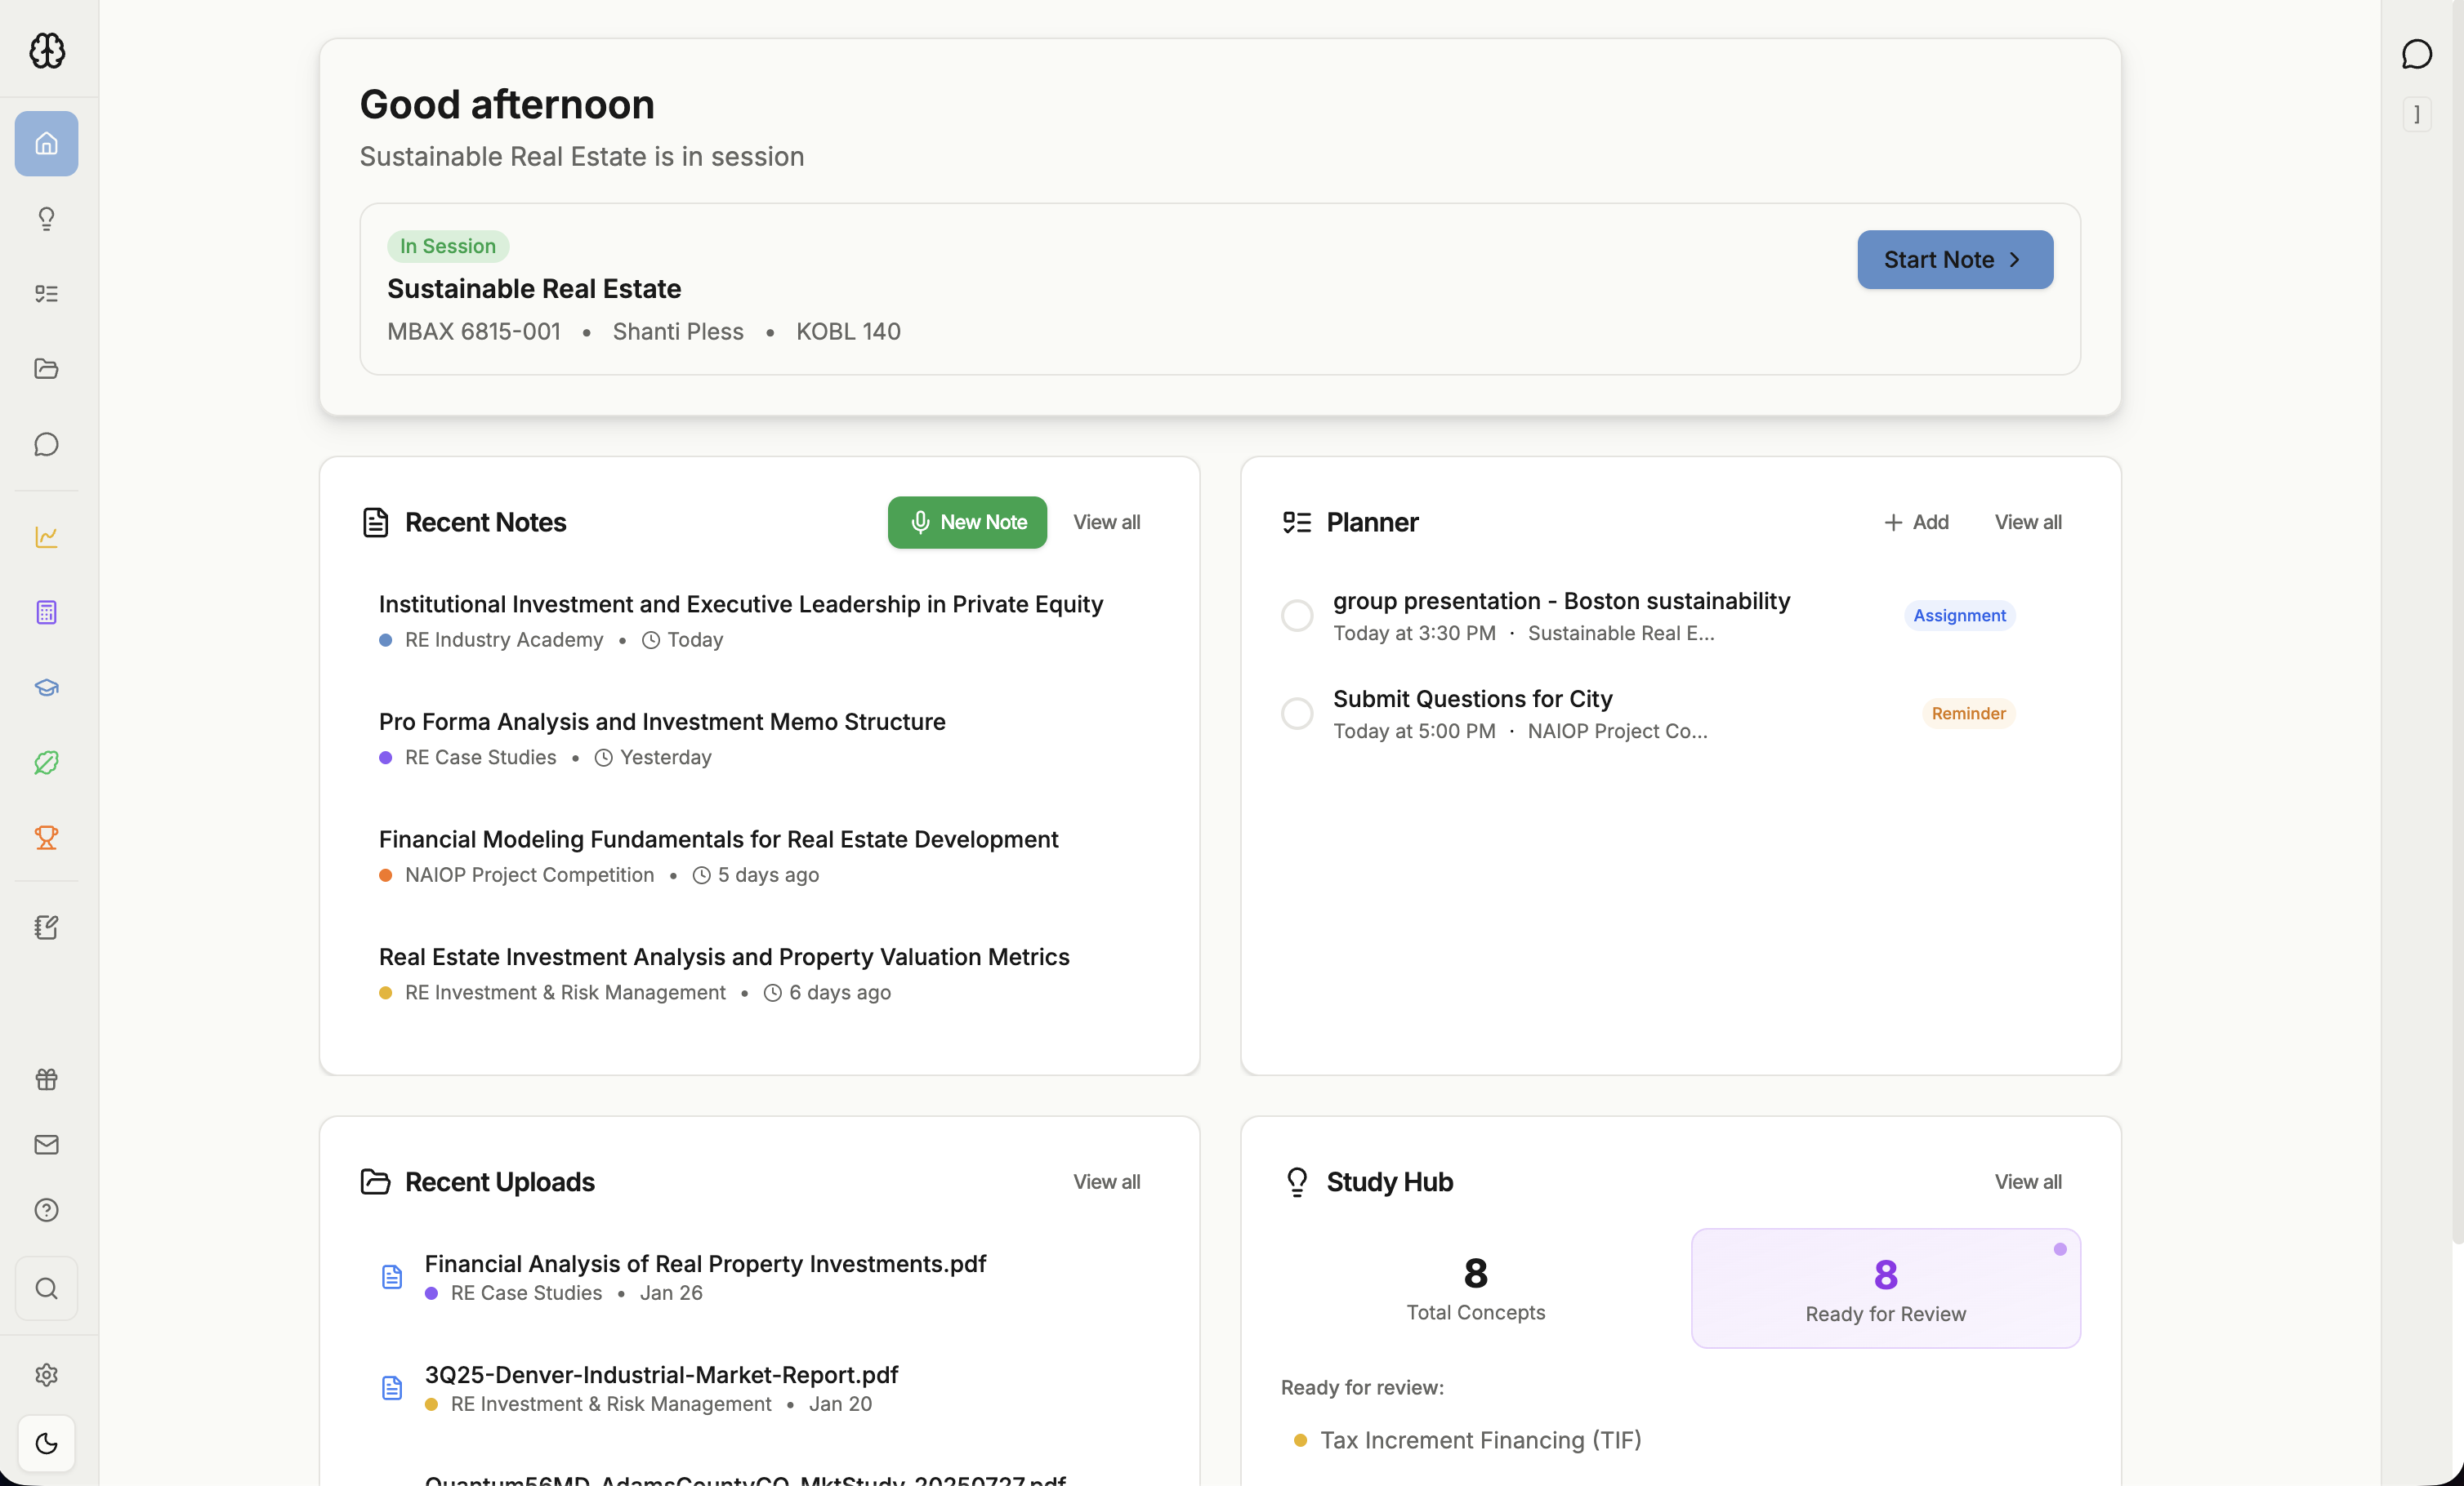Click the Ready for Review card
Screen dimensions: 2464x1486
pos(1885,1288)
